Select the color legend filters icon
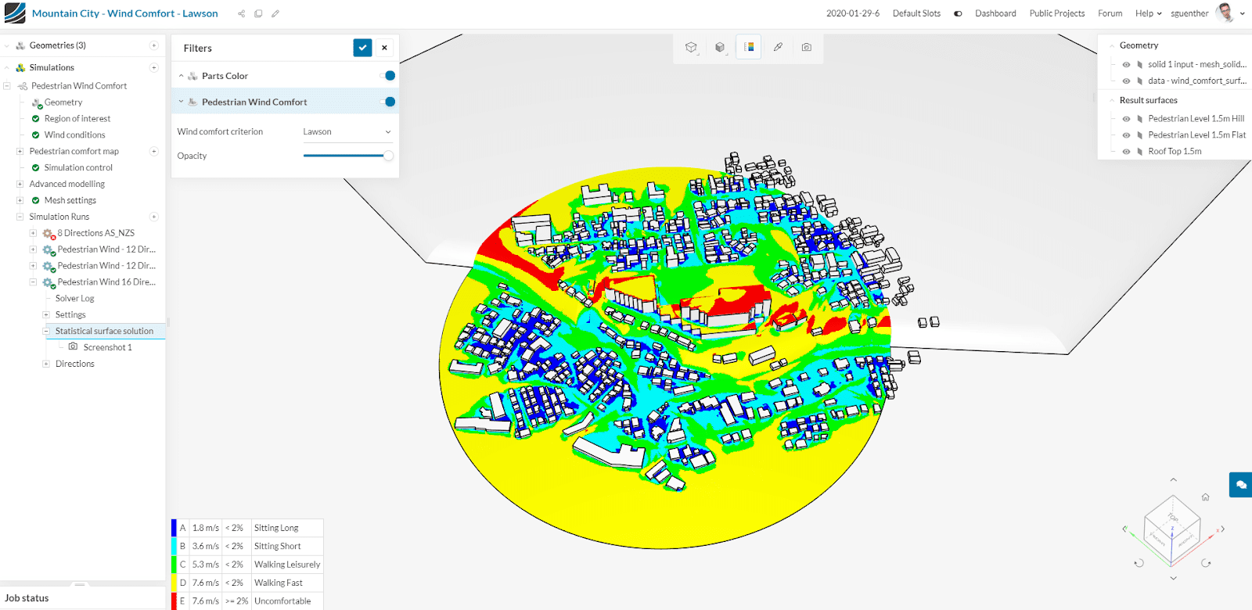1252x610 pixels. coord(749,47)
